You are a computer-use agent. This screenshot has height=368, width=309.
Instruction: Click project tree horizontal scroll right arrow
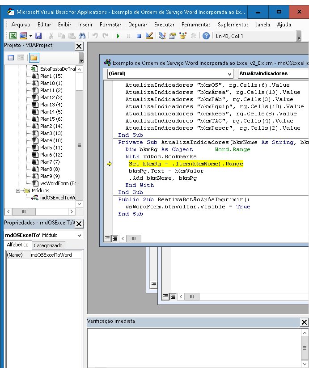point(72,211)
